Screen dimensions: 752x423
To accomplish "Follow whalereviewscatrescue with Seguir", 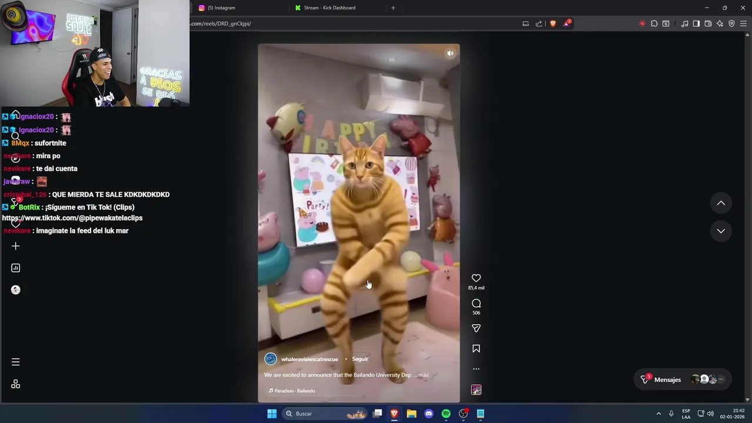I will [360, 359].
